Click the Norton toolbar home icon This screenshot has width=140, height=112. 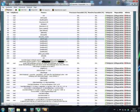tap(16, 10)
